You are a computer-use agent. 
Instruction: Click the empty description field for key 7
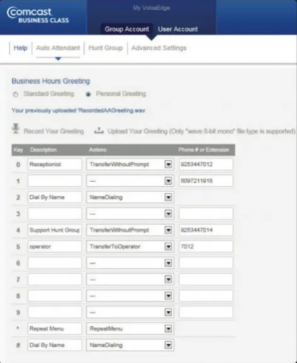click(x=55, y=279)
